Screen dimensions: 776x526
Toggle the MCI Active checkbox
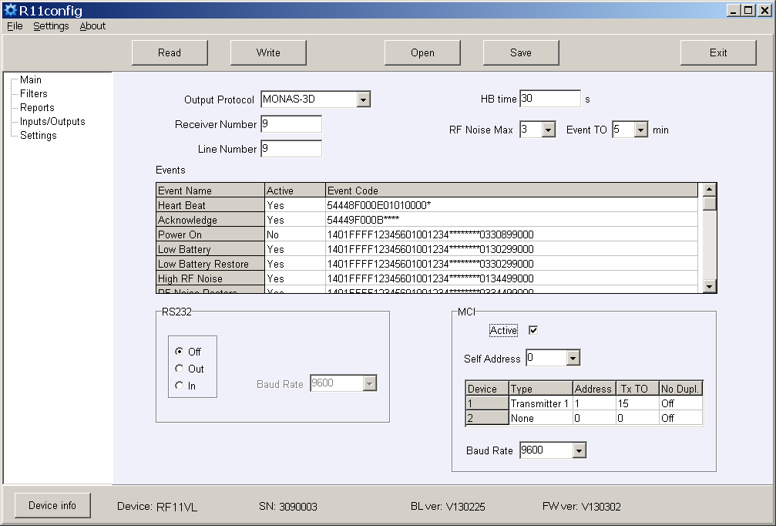(x=532, y=330)
